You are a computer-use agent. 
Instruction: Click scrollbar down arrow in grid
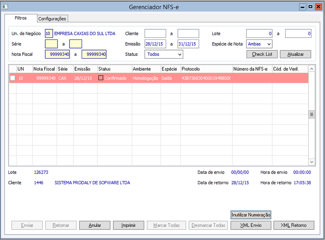coord(312,162)
